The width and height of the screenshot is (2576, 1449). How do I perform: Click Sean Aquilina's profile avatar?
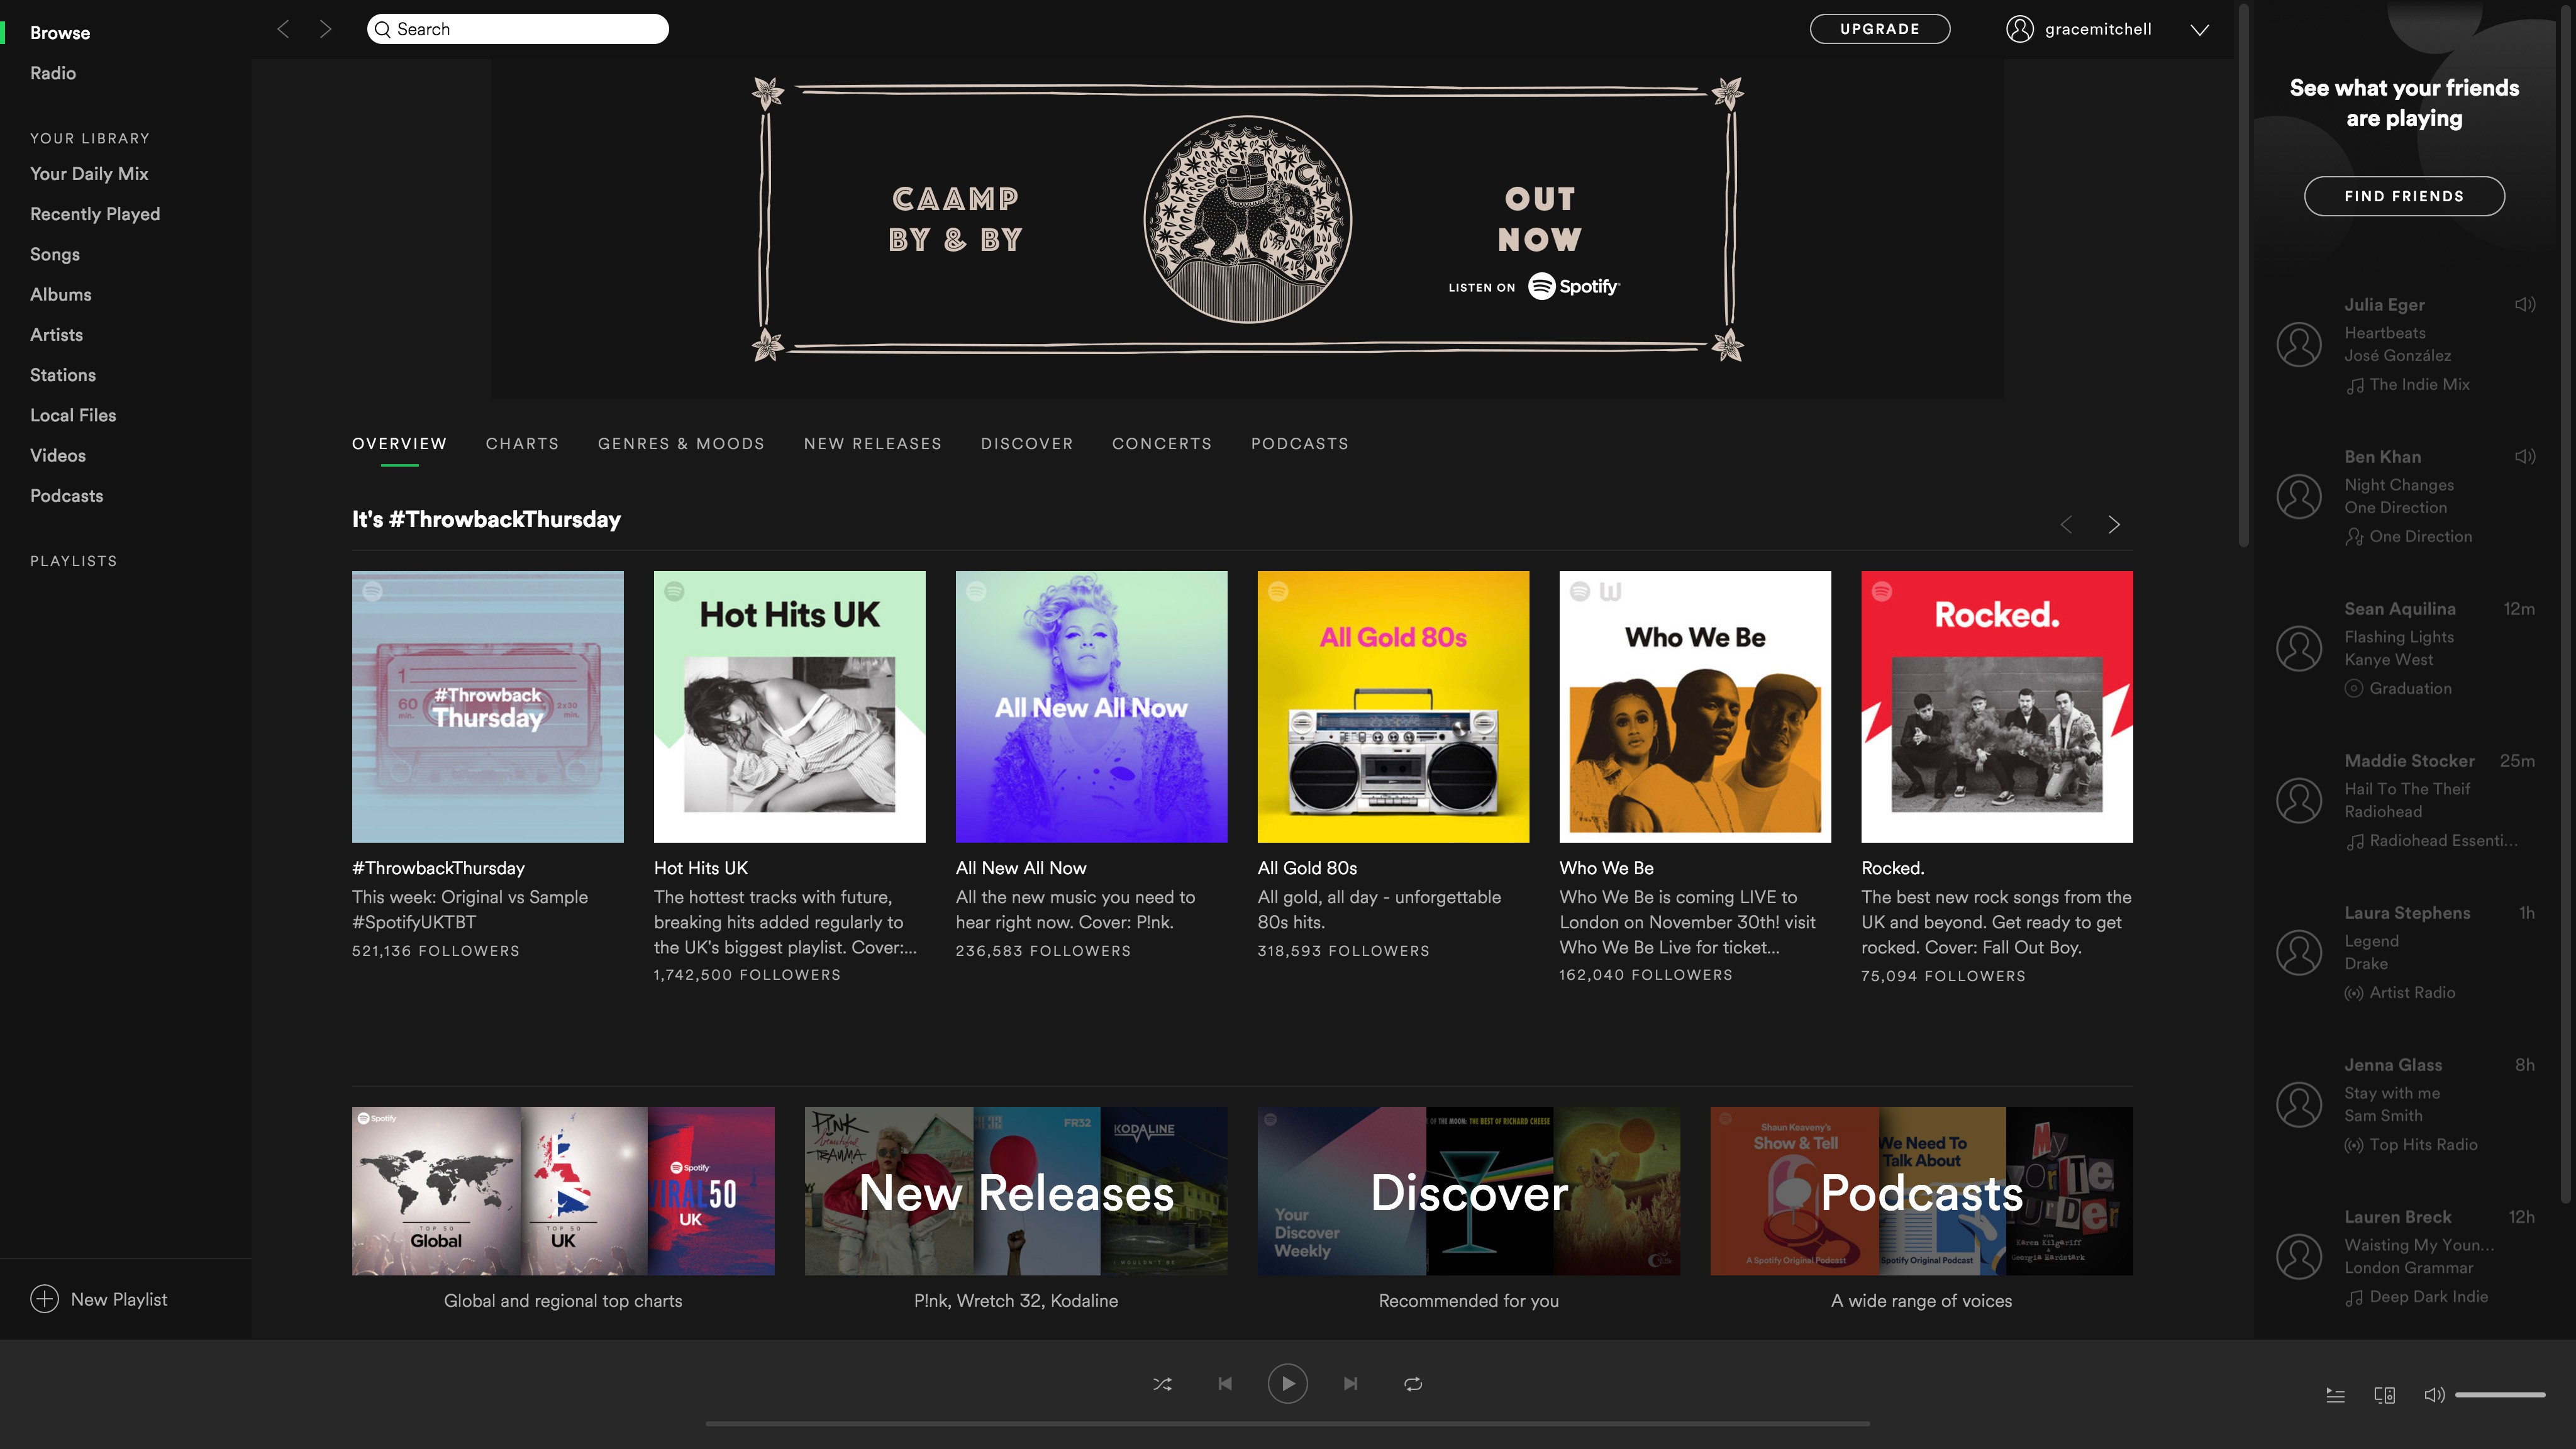click(x=2299, y=648)
